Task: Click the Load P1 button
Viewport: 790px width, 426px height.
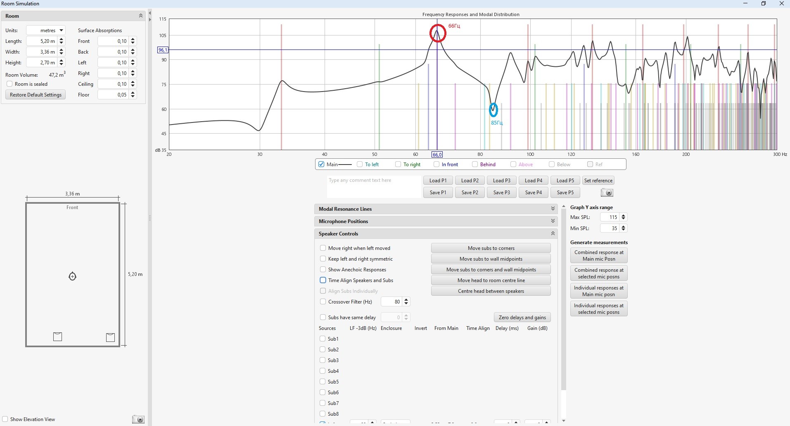Action: (x=438, y=181)
